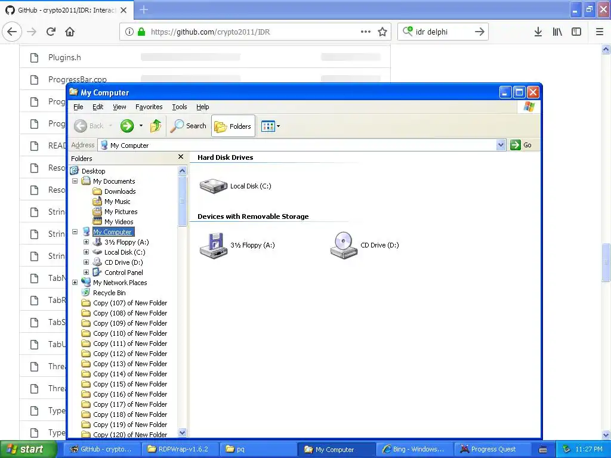Select Downloads folder in tree
This screenshot has height=458, width=611.
point(120,191)
